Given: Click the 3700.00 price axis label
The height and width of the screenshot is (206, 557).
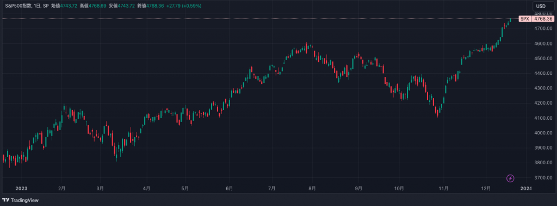Looking at the screenshot, I should pyautogui.click(x=543, y=178).
